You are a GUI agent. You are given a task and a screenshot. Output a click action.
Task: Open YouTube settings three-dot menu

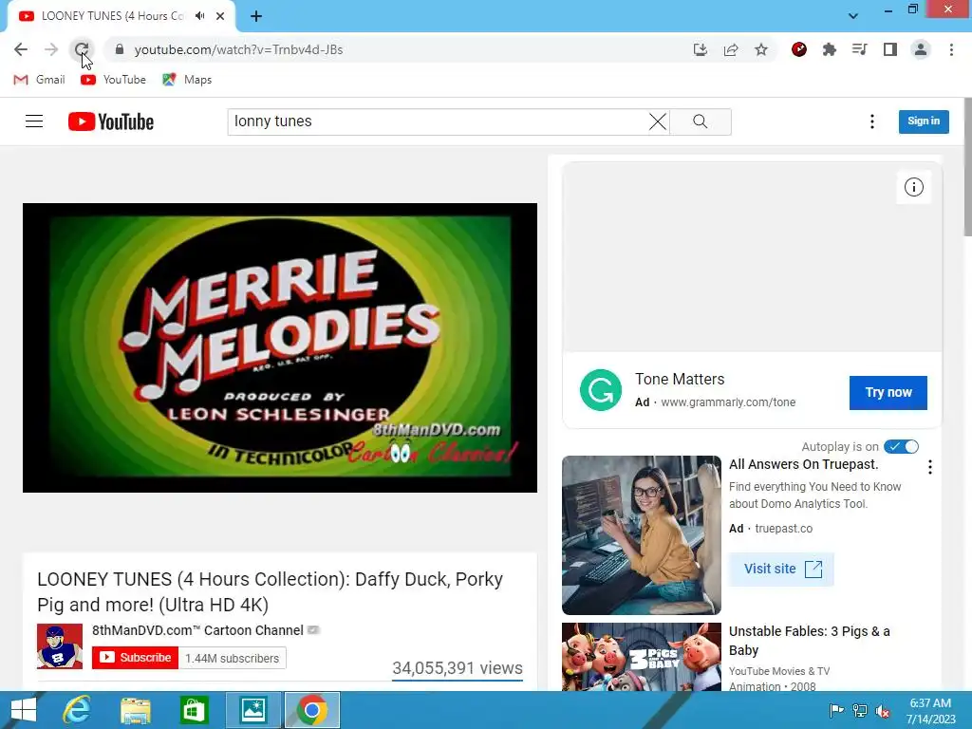[872, 121]
